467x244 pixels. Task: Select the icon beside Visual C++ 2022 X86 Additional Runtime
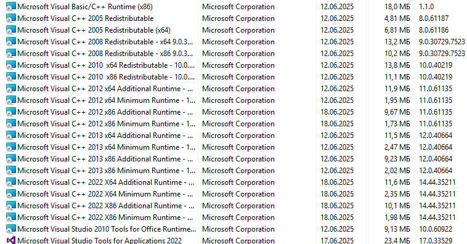[10, 206]
